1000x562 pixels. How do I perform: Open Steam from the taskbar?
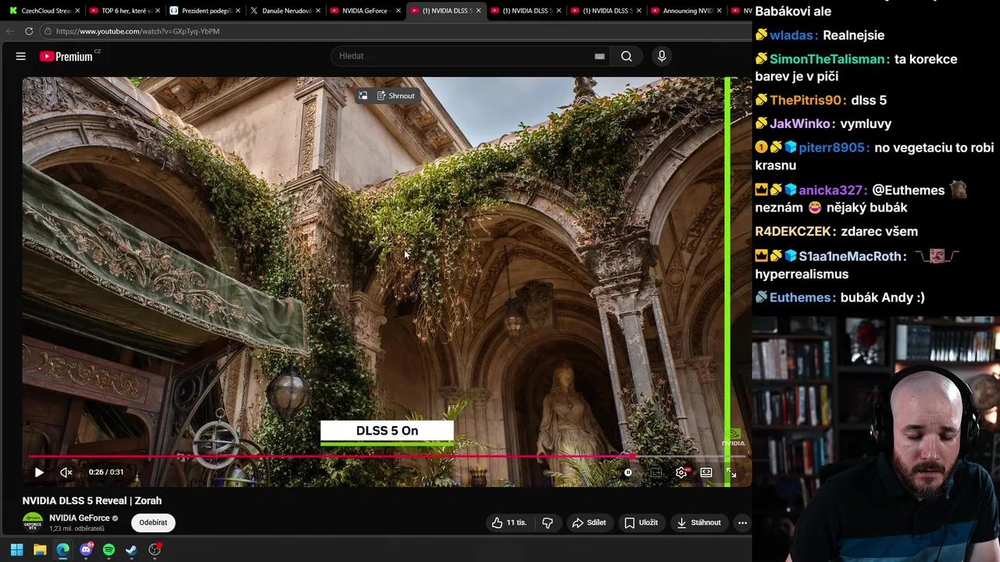[x=131, y=550]
